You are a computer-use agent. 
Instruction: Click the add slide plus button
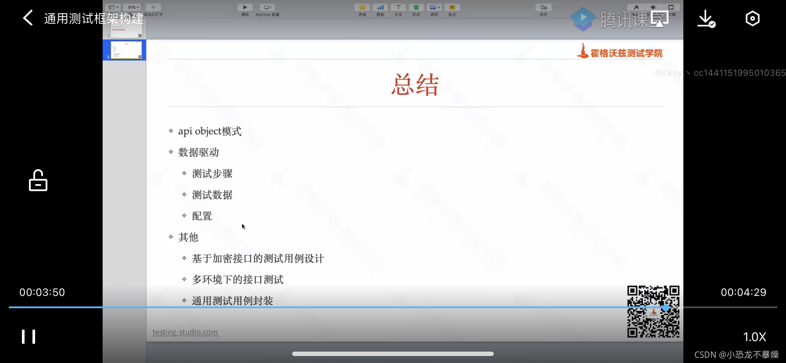tap(154, 7)
